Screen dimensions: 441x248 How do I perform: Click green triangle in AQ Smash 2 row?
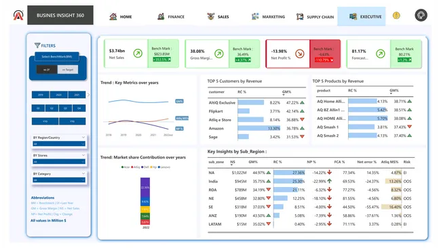point(410,136)
